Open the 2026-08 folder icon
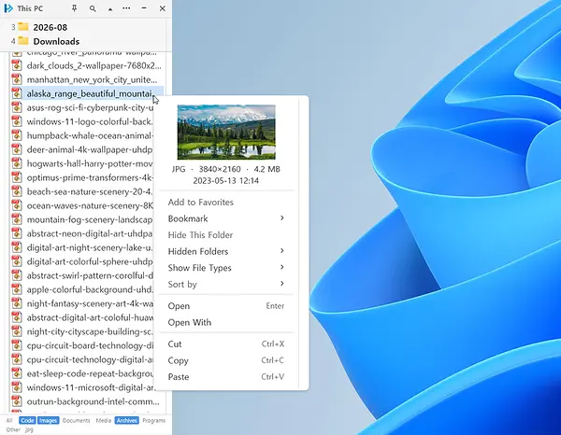Image resolution: width=561 pixels, height=435 pixels. click(23, 27)
